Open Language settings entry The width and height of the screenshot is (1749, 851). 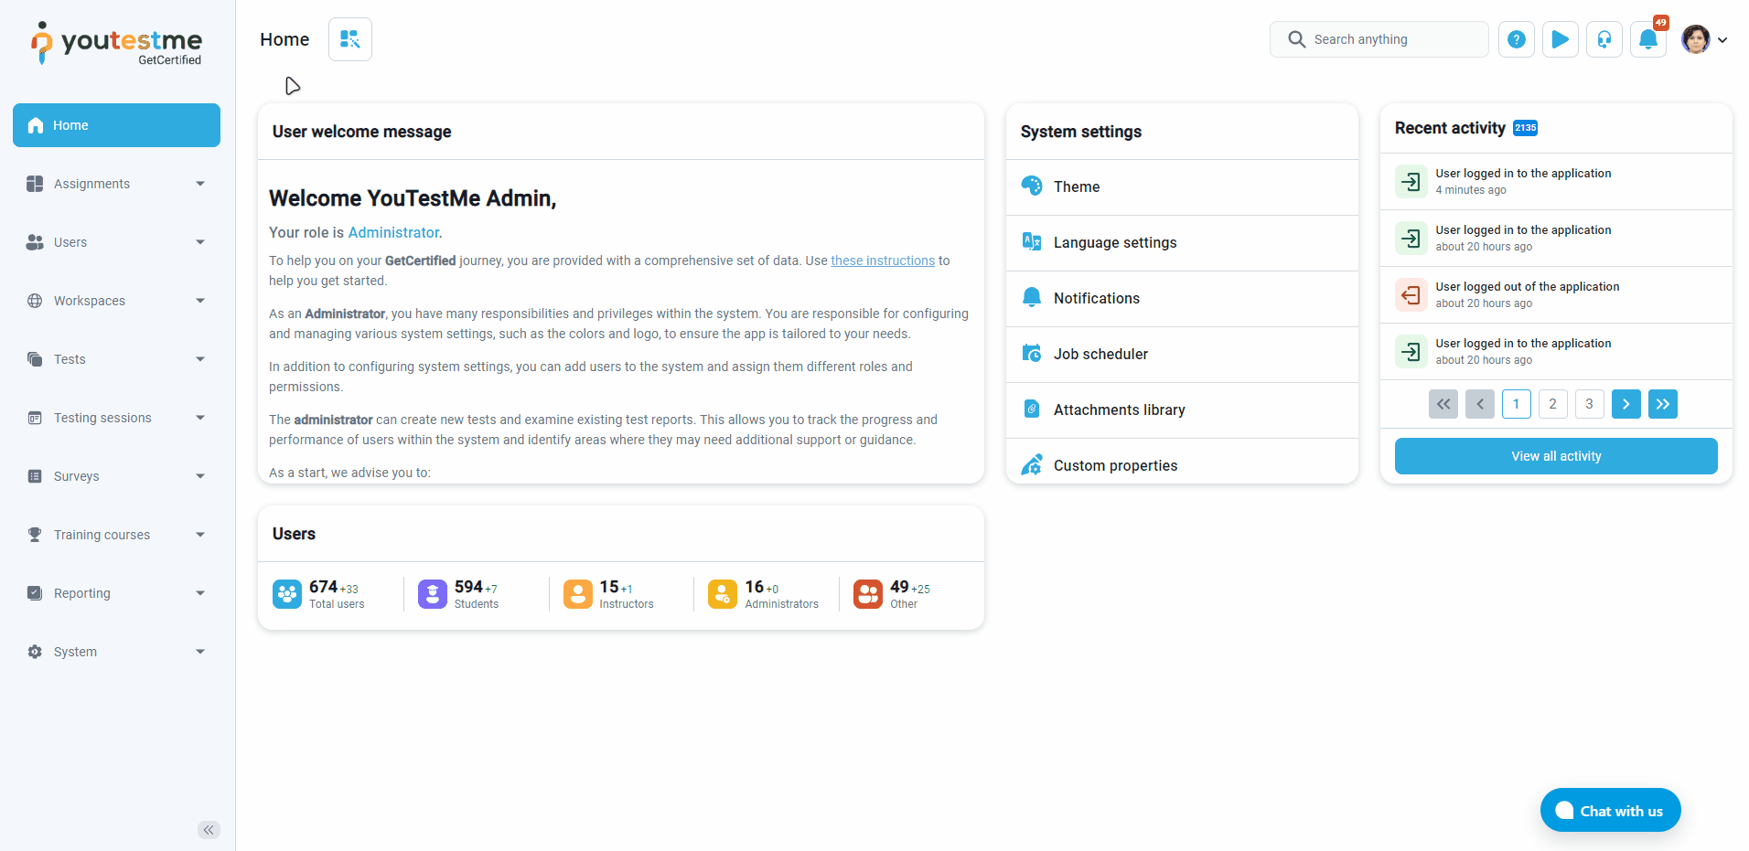tap(1114, 242)
